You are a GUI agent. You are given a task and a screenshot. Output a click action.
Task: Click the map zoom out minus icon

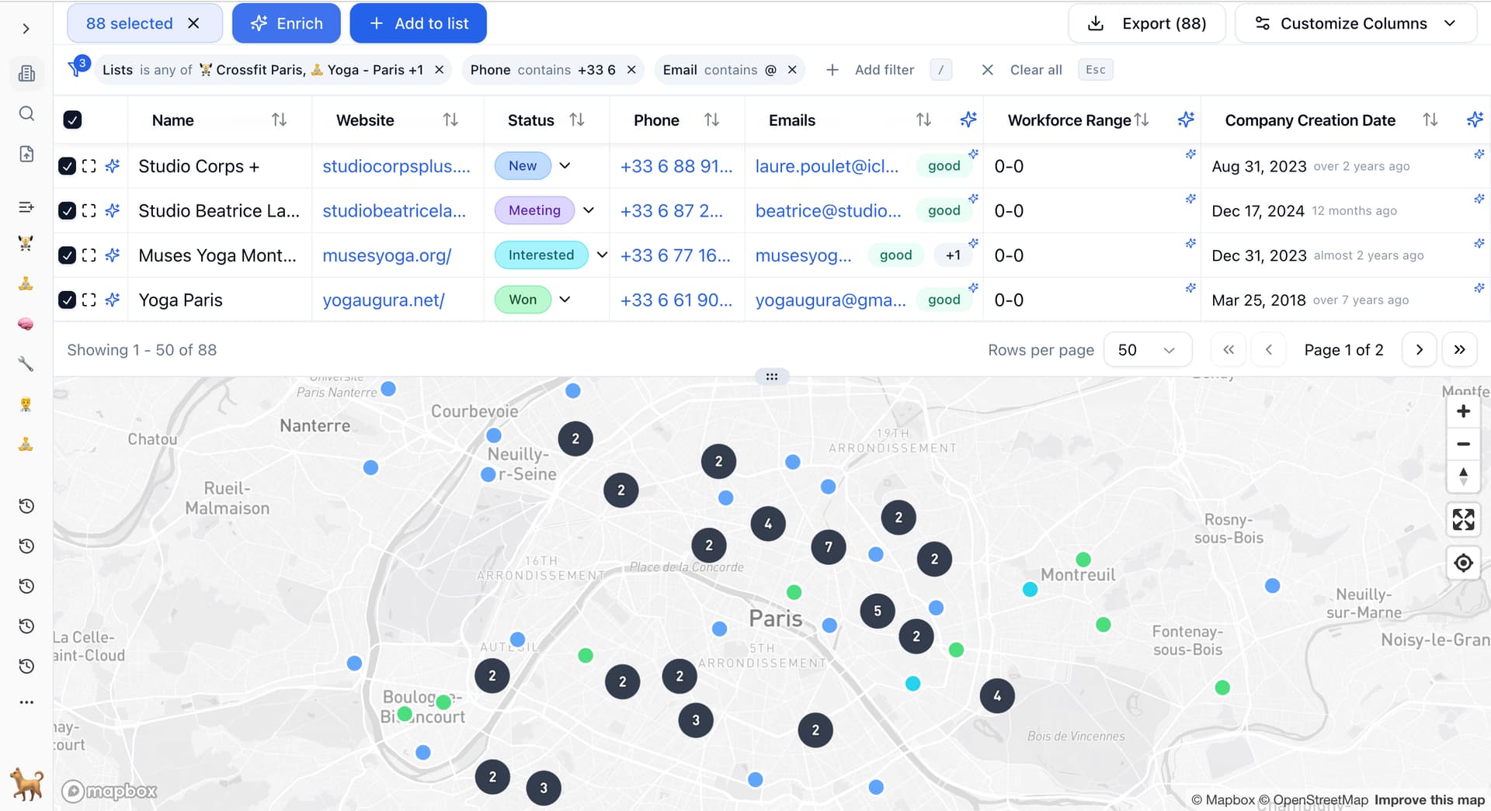pyautogui.click(x=1463, y=444)
